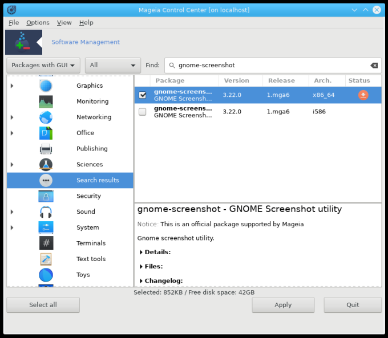Click the Search results ellipsis icon

[46, 180]
